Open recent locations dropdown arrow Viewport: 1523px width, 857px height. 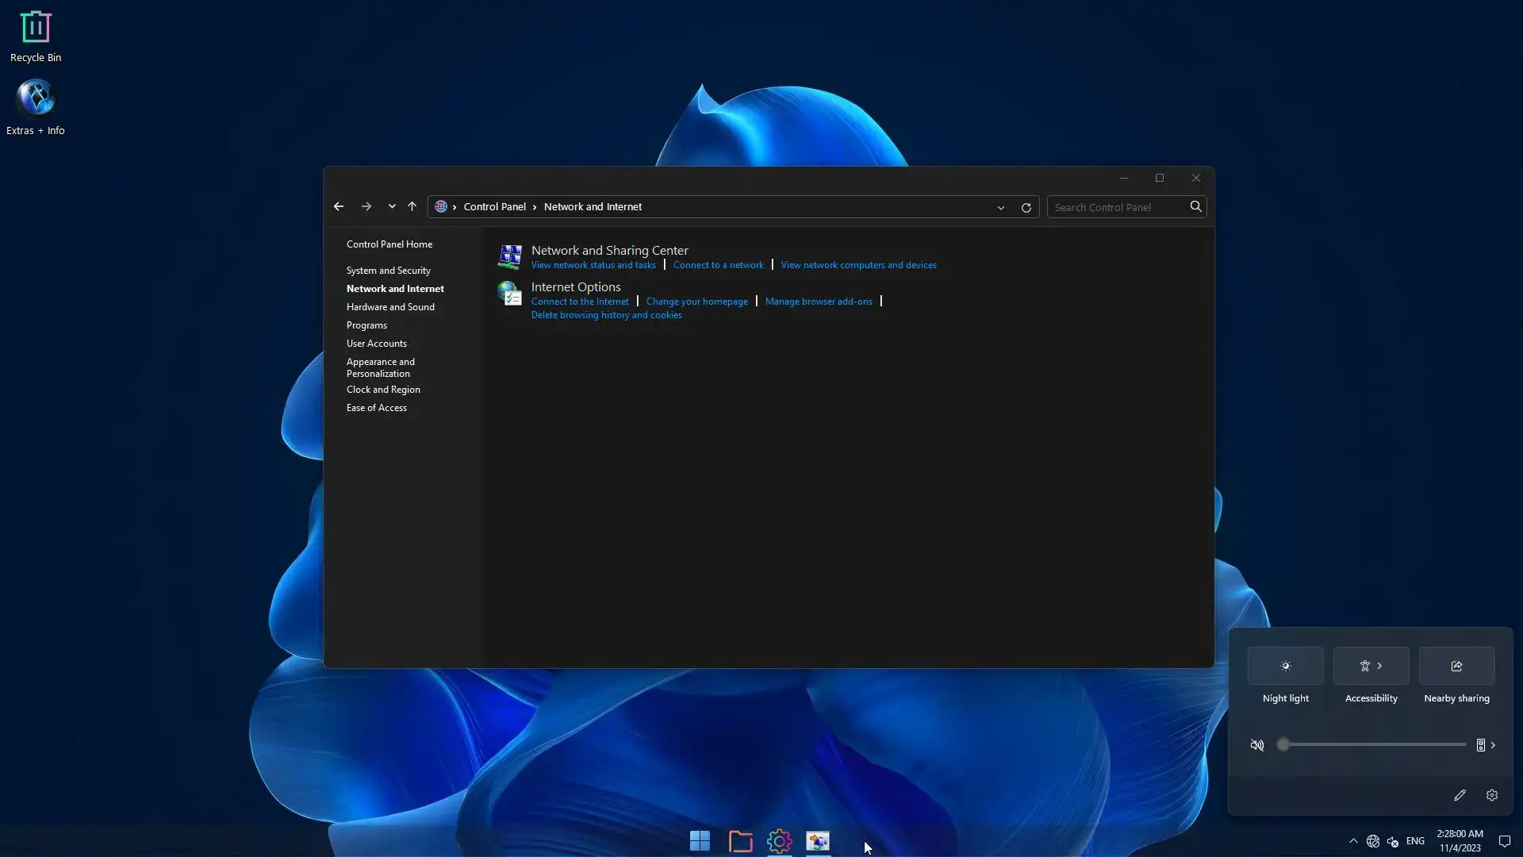tap(392, 206)
